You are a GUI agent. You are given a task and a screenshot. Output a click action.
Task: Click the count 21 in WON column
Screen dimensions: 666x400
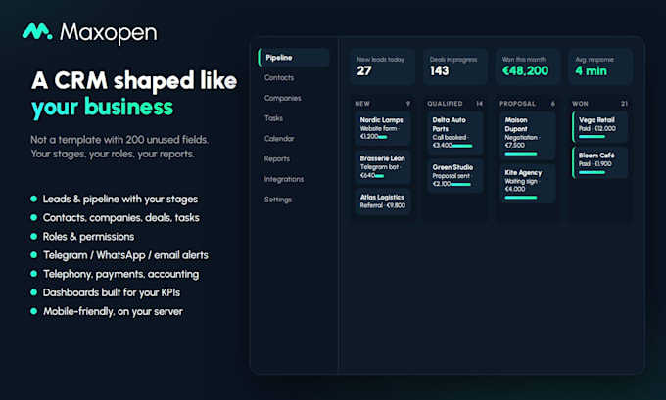click(624, 104)
